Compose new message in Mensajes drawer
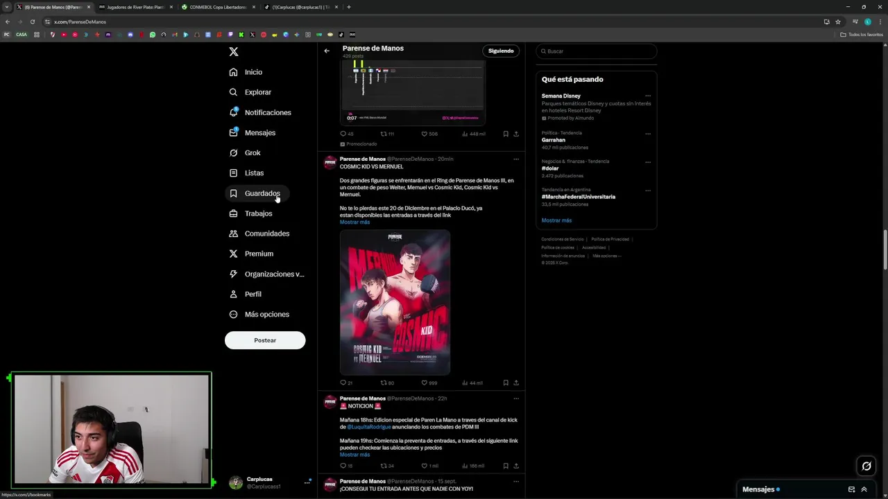 point(851,489)
